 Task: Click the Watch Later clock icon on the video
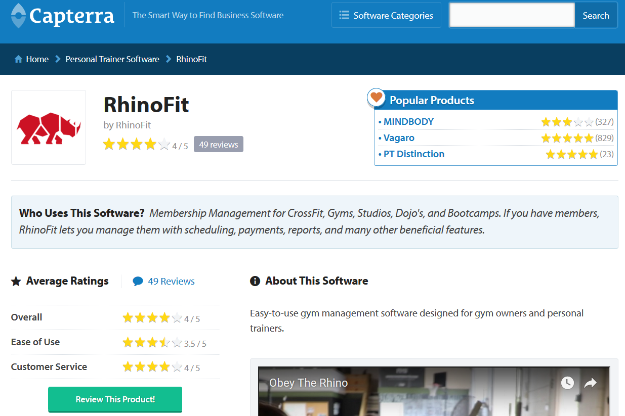click(x=567, y=383)
